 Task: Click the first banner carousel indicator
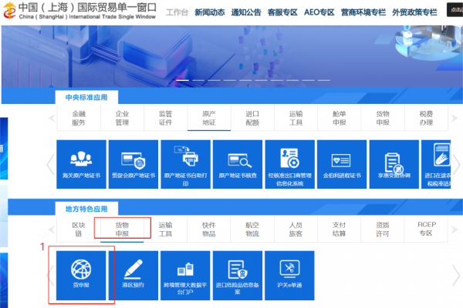181,80
